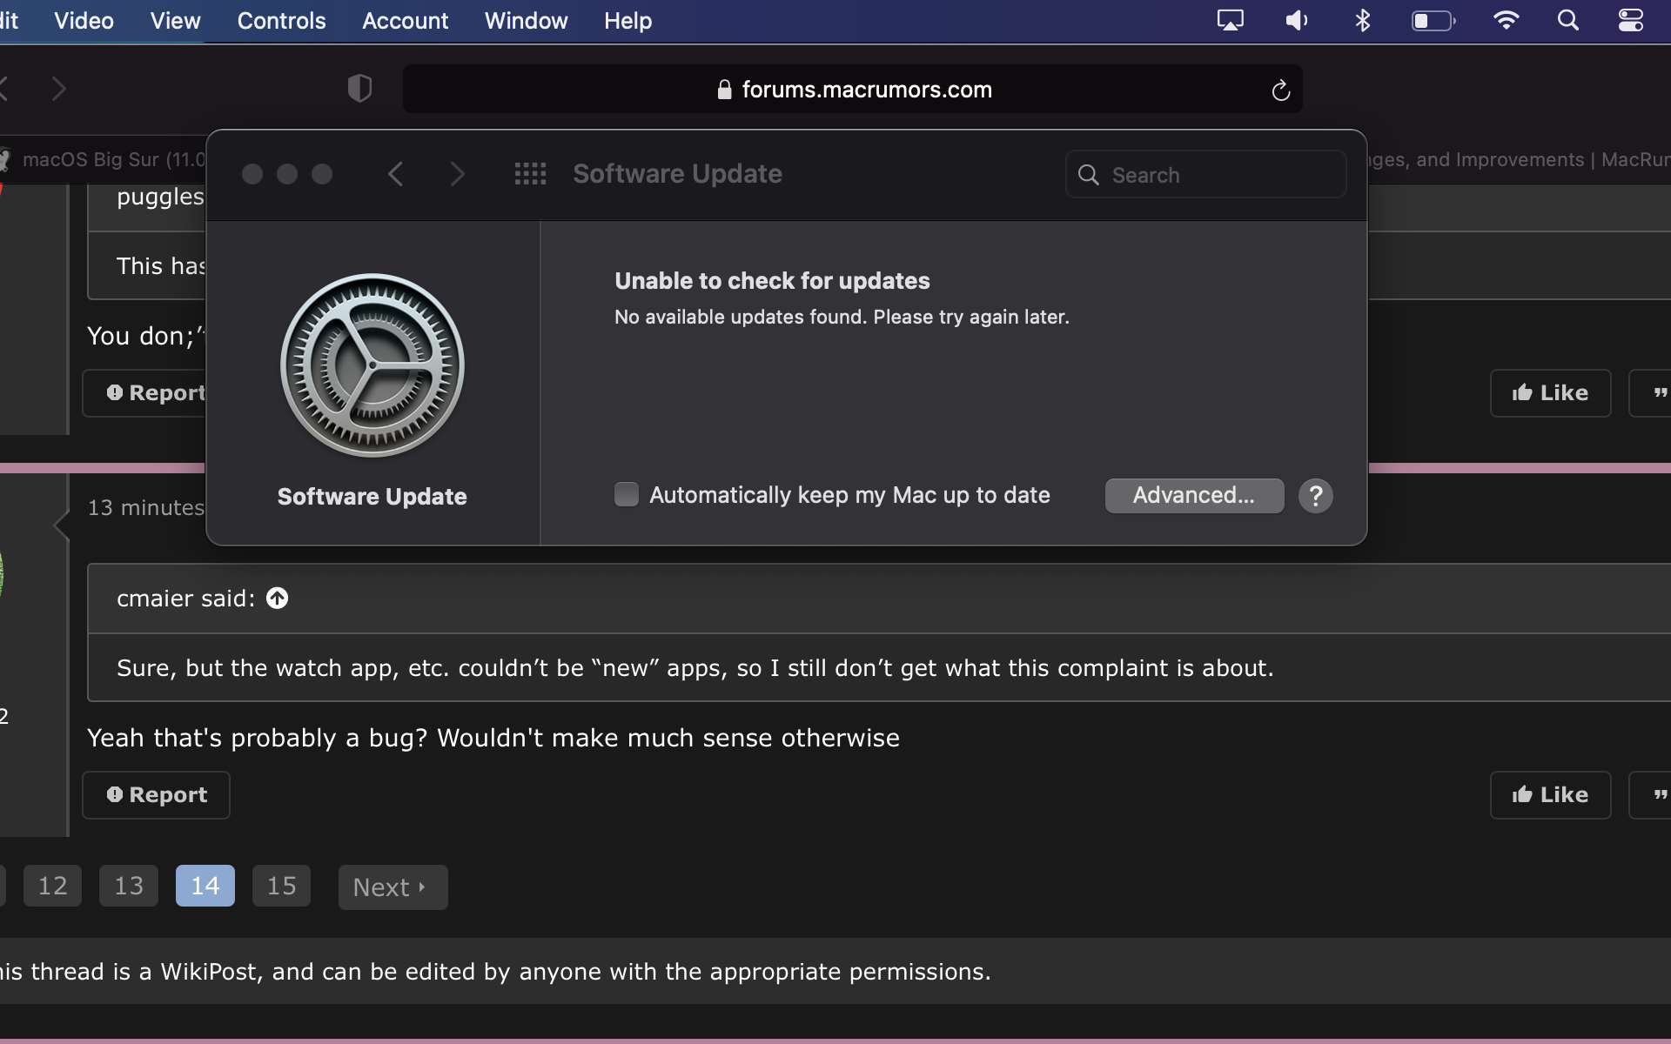Open Control Center from the menu bar
Screen dimensions: 1671x1044
coord(1630,21)
